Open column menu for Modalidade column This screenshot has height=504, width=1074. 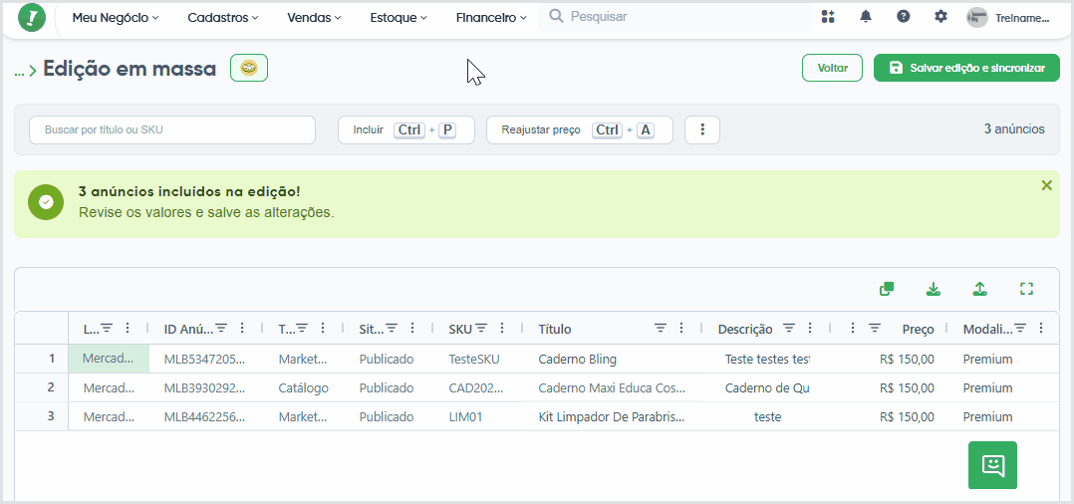pyautogui.click(x=1041, y=329)
